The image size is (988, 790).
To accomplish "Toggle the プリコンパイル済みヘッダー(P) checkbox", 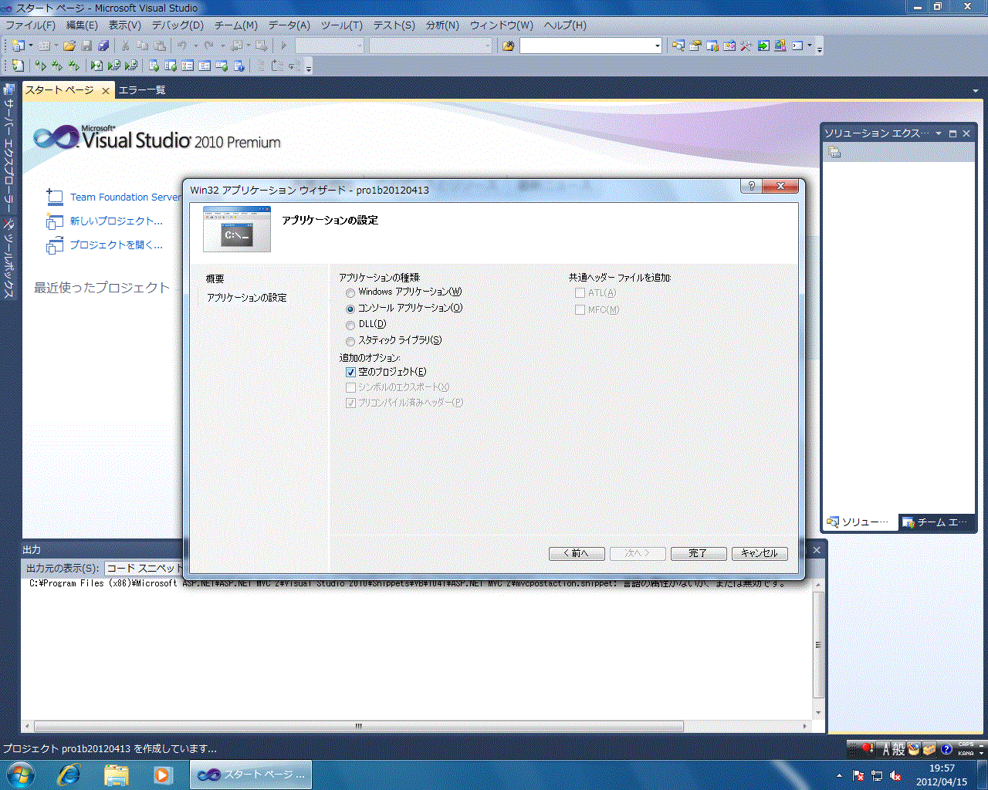I will pos(350,403).
